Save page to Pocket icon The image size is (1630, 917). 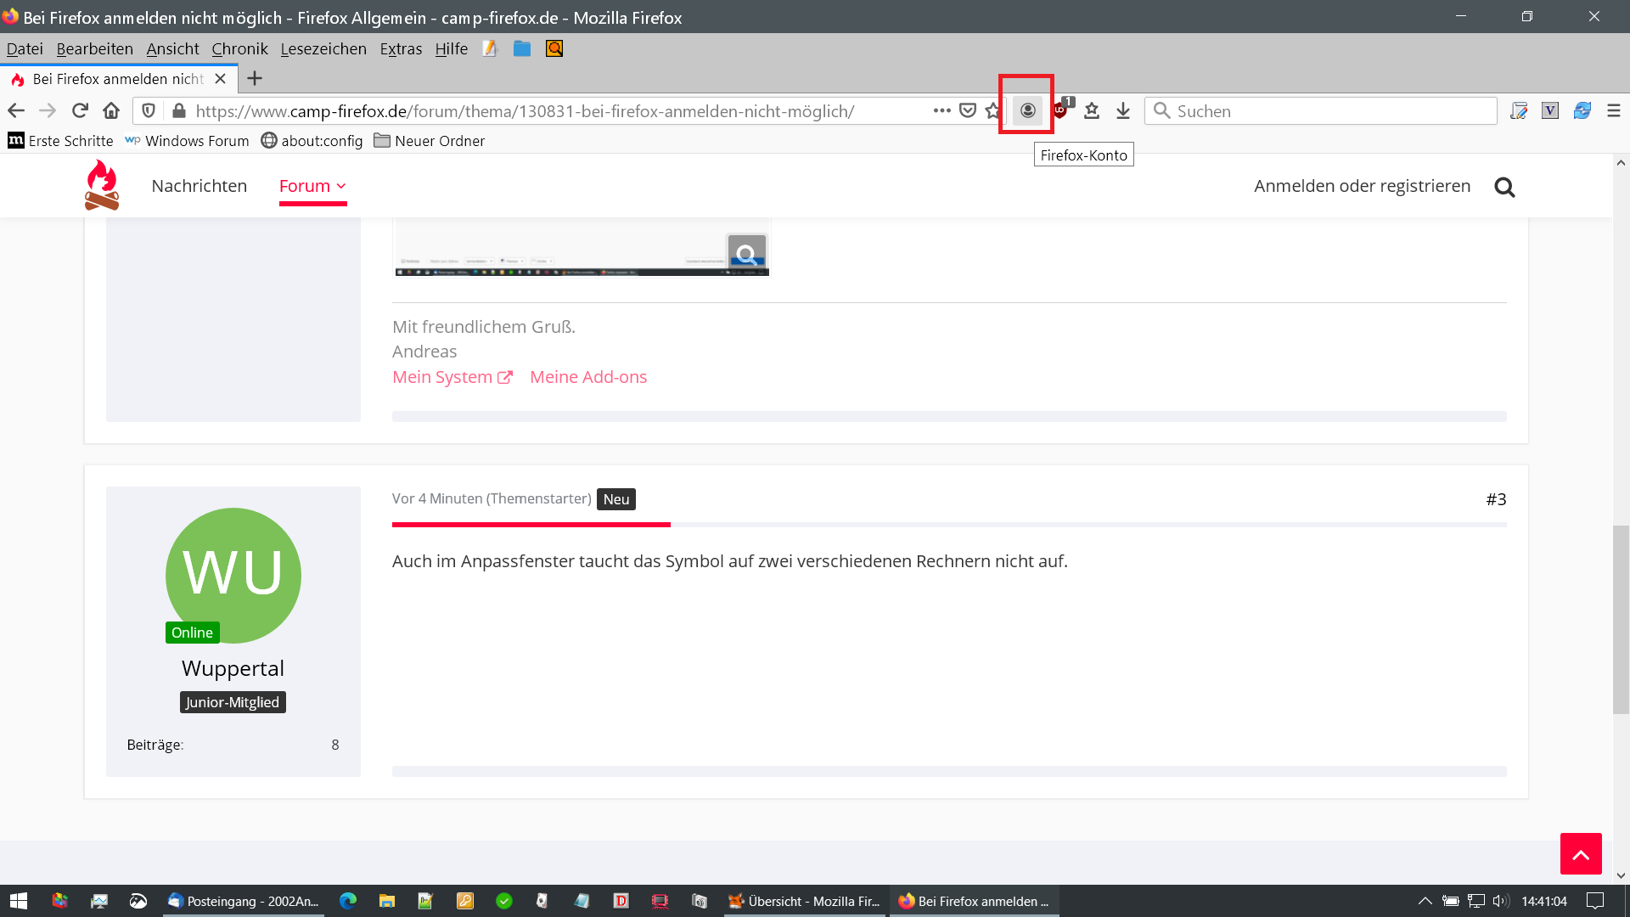point(968,110)
